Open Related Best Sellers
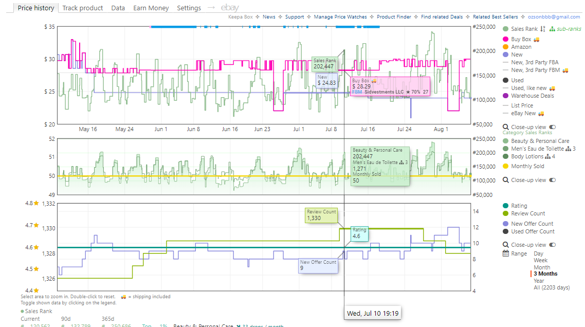The image size is (585, 327). [495, 17]
